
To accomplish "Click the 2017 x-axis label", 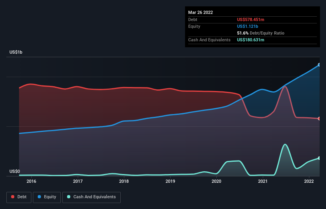I will [78, 181].
